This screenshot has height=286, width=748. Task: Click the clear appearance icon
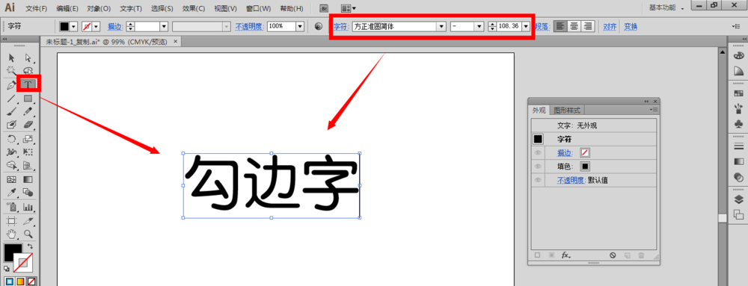613,255
